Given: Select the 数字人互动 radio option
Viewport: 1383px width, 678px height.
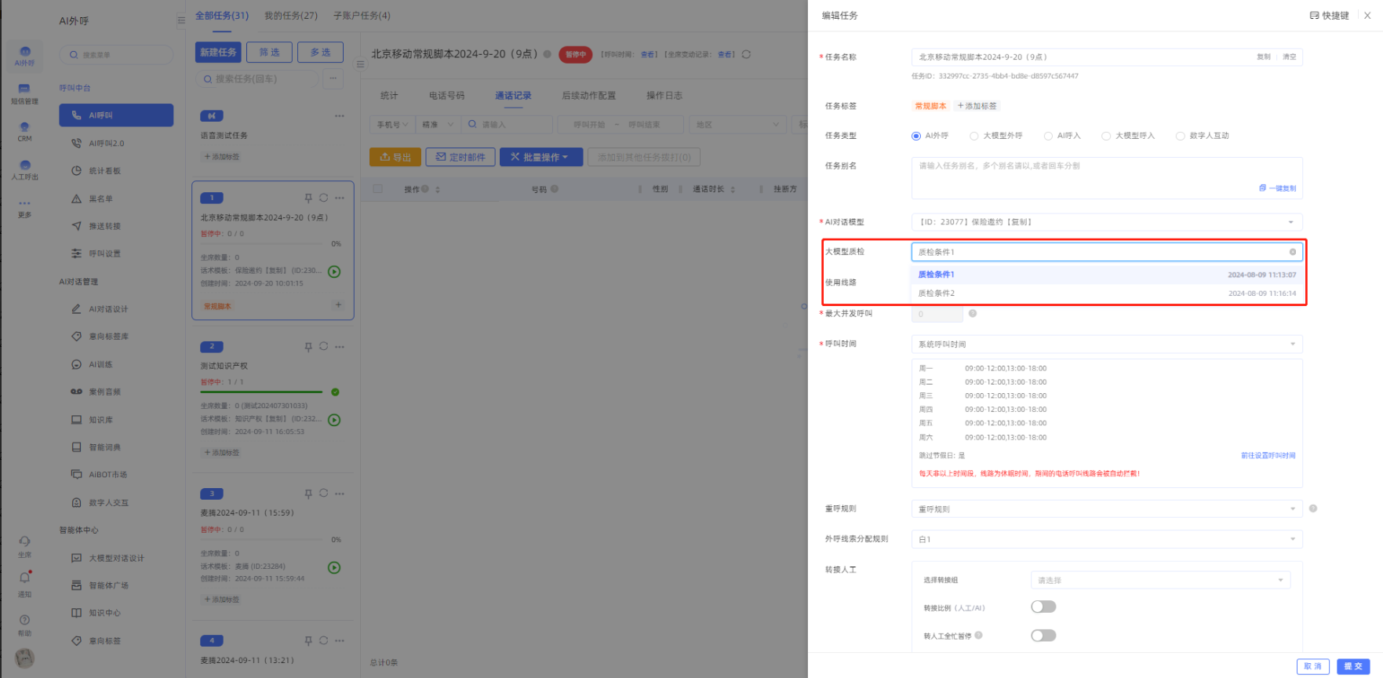Looking at the screenshot, I should [x=1180, y=136].
